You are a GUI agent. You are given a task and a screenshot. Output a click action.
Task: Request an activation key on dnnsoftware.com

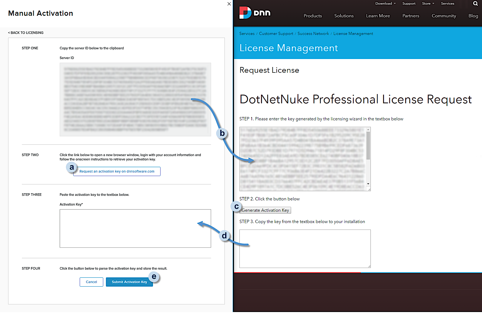tap(117, 171)
